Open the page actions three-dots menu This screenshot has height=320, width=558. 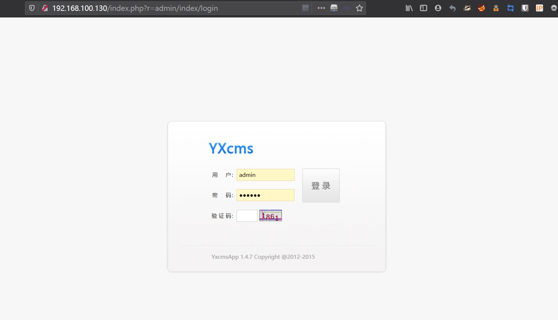pos(320,8)
